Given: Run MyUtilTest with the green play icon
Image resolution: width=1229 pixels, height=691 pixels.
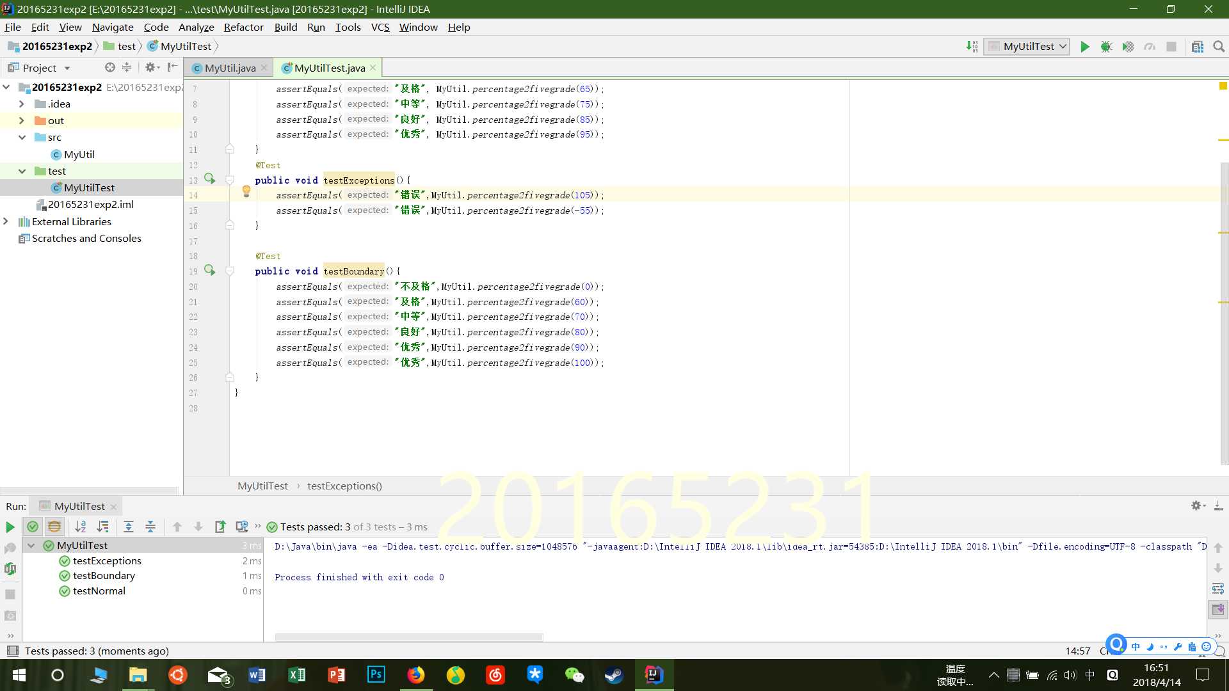Looking at the screenshot, I should coord(1084,47).
